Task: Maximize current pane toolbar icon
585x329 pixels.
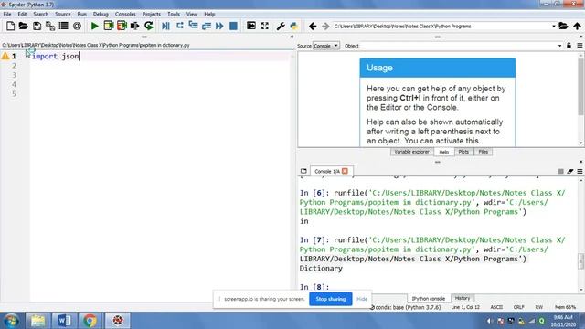Action: coord(251,26)
